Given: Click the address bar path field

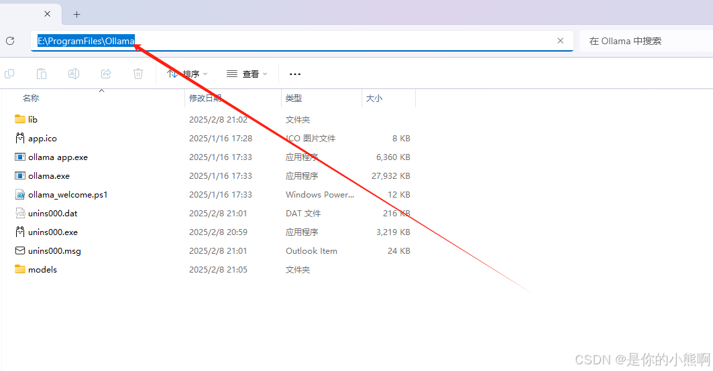Looking at the screenshot, I should pyautogui.click(x=302, y=41).
